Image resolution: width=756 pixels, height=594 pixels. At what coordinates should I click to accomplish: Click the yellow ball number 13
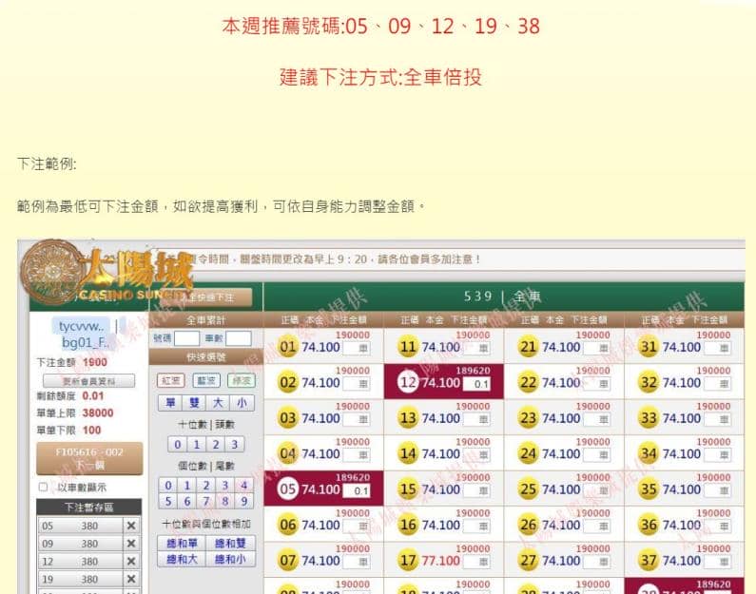pos(408,418)
